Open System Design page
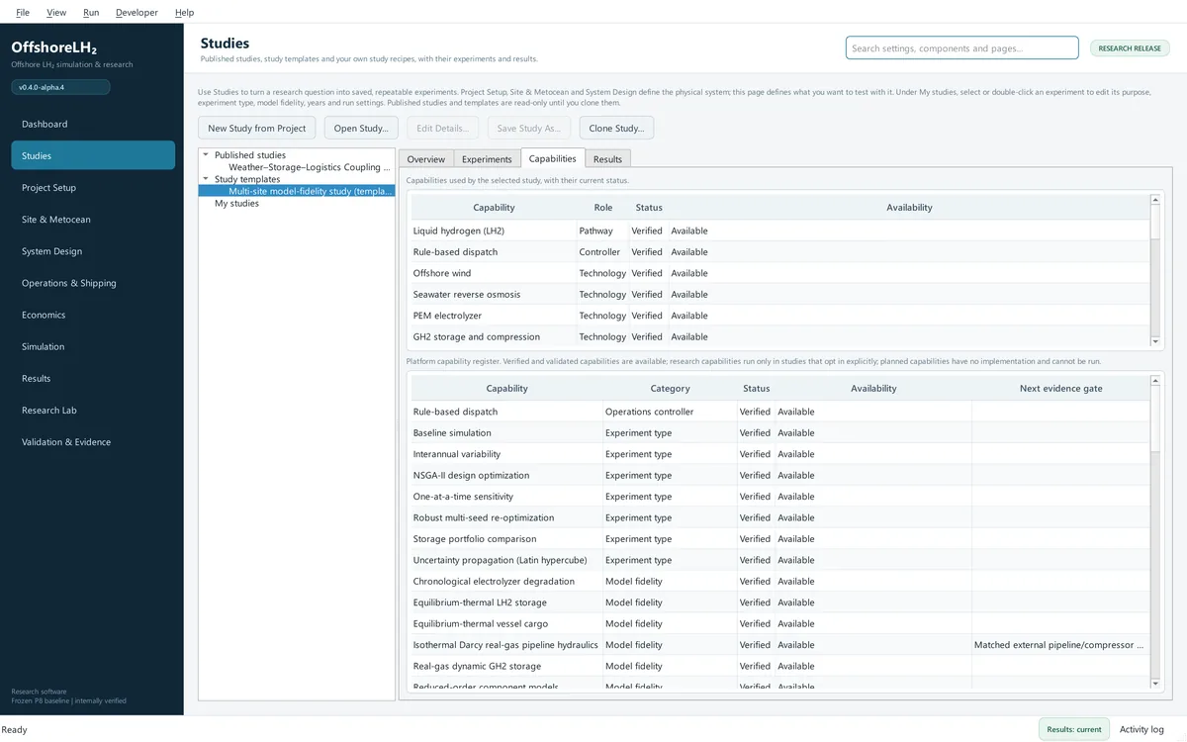This screenshot has width=1187, height=742. (x=93, y=251)
